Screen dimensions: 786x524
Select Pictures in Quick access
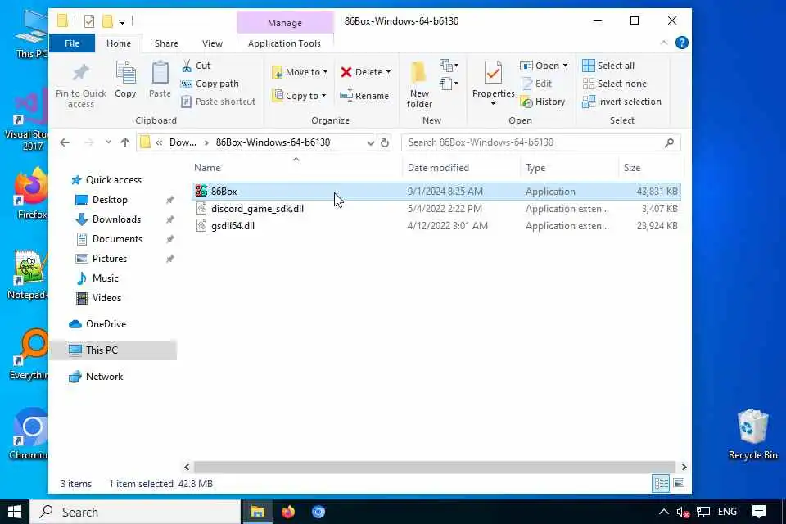(109, 259)
